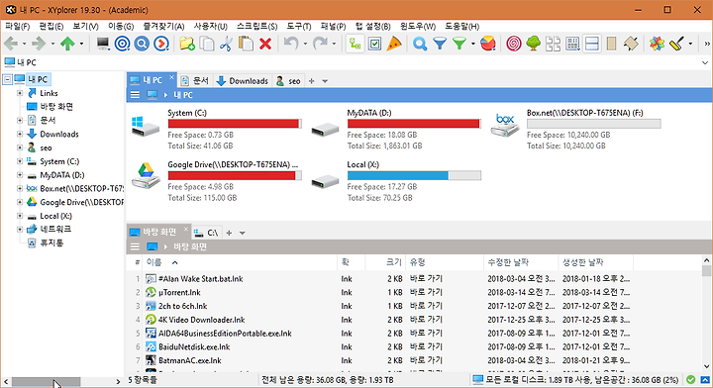This screenshot has height=388, width=713.
Task: Click the tilted tan diamond icon
Action: click(x=631, y=44)
